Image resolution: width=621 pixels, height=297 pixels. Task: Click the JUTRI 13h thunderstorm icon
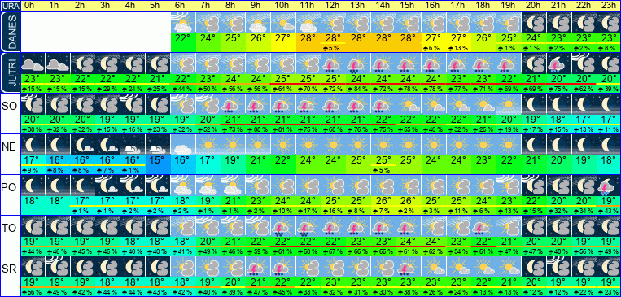(x=358, y=63)
